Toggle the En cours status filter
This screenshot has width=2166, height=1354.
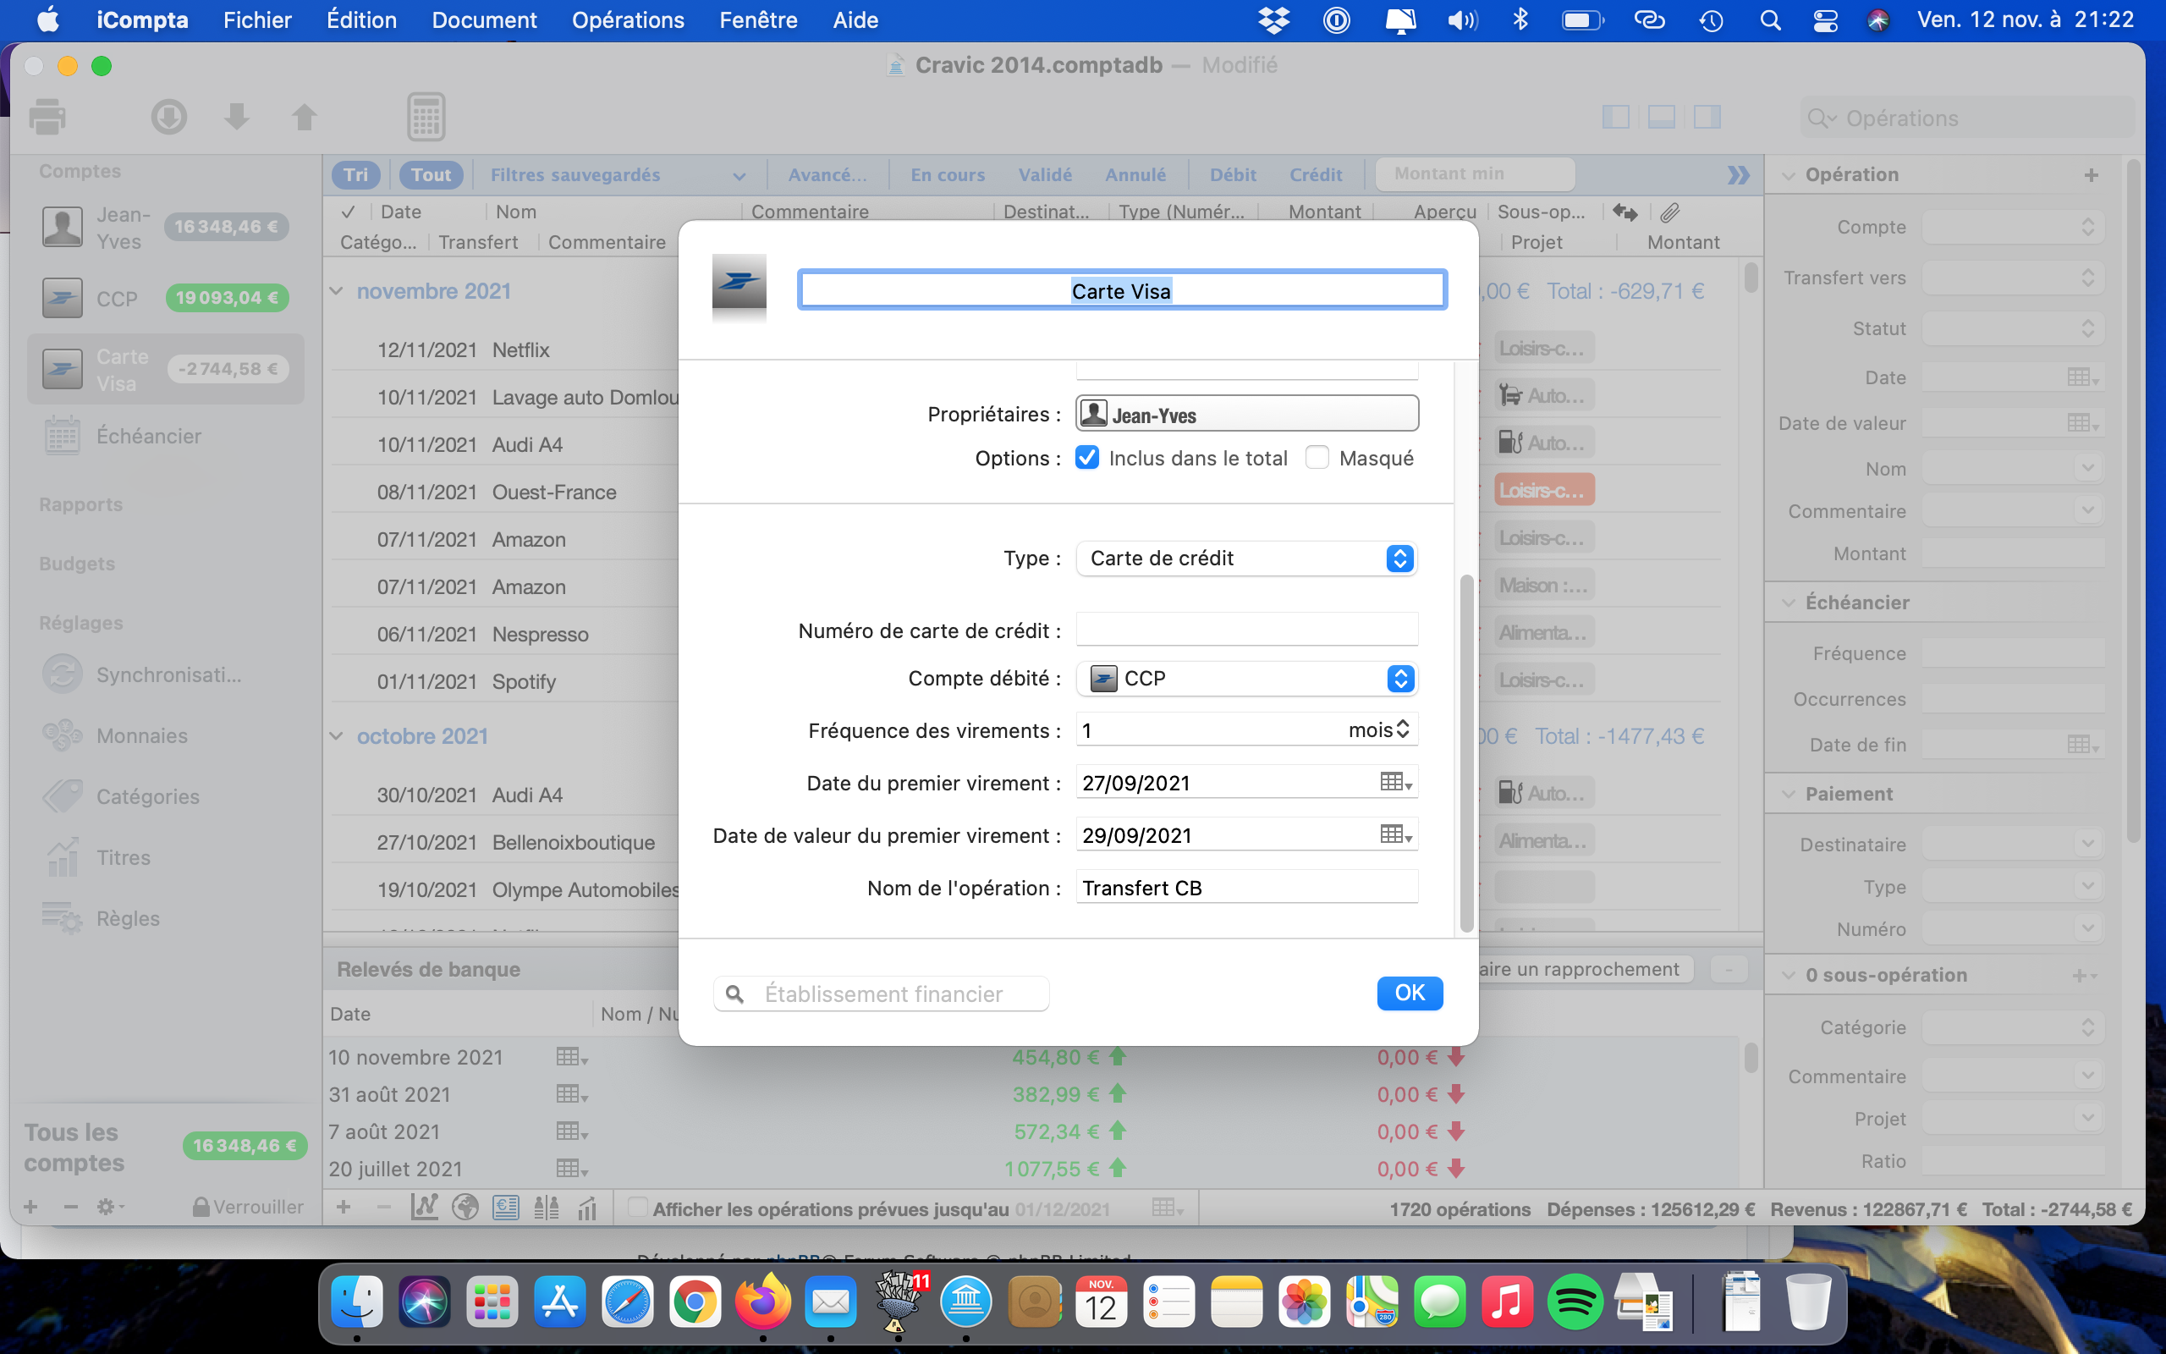[947, 174]
